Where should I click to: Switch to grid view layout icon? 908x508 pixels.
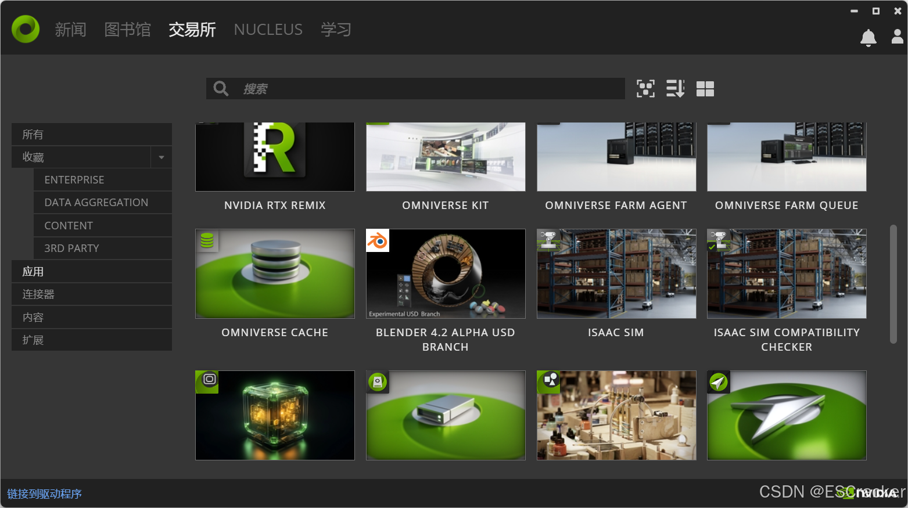point(705,88)
